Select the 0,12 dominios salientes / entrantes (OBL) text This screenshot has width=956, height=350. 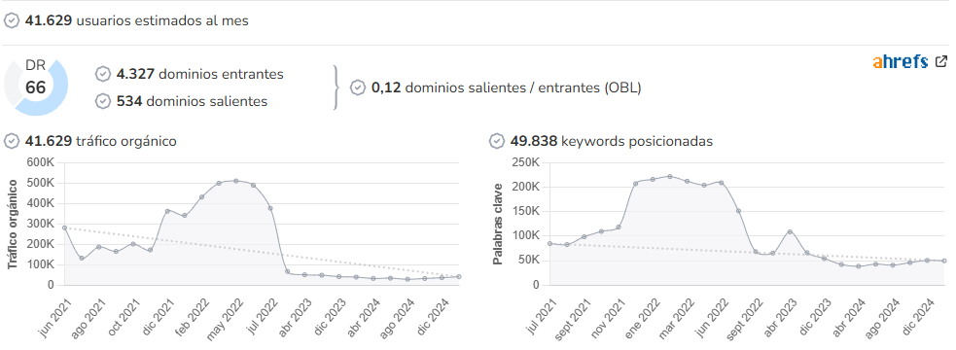tap(506, 87)
